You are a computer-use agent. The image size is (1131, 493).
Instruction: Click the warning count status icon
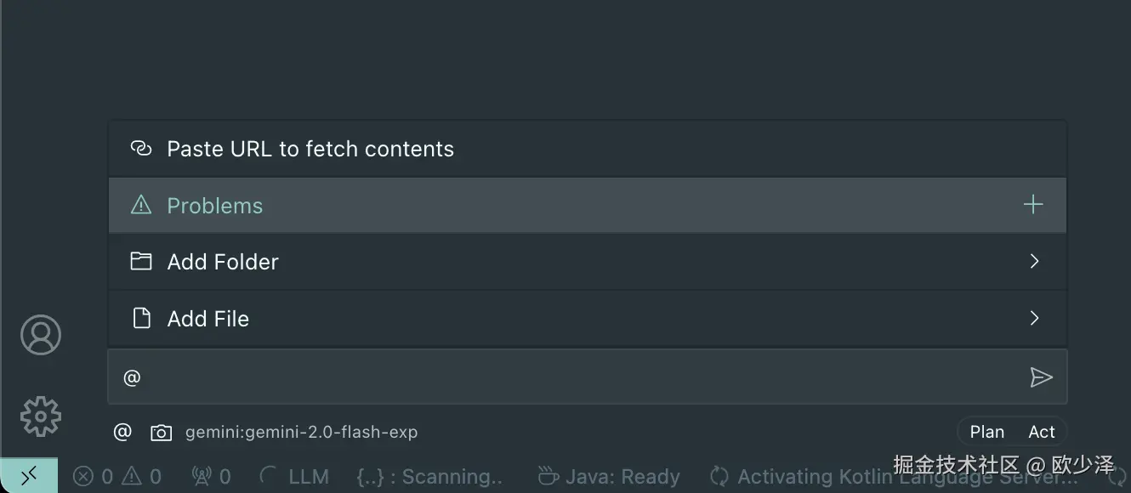pyautogui.click(x=132, y=477)
